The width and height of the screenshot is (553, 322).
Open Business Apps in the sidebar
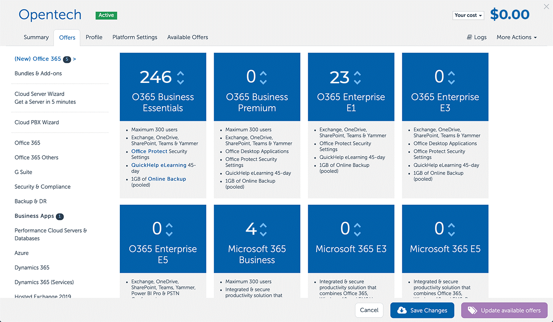click(34, 216)
